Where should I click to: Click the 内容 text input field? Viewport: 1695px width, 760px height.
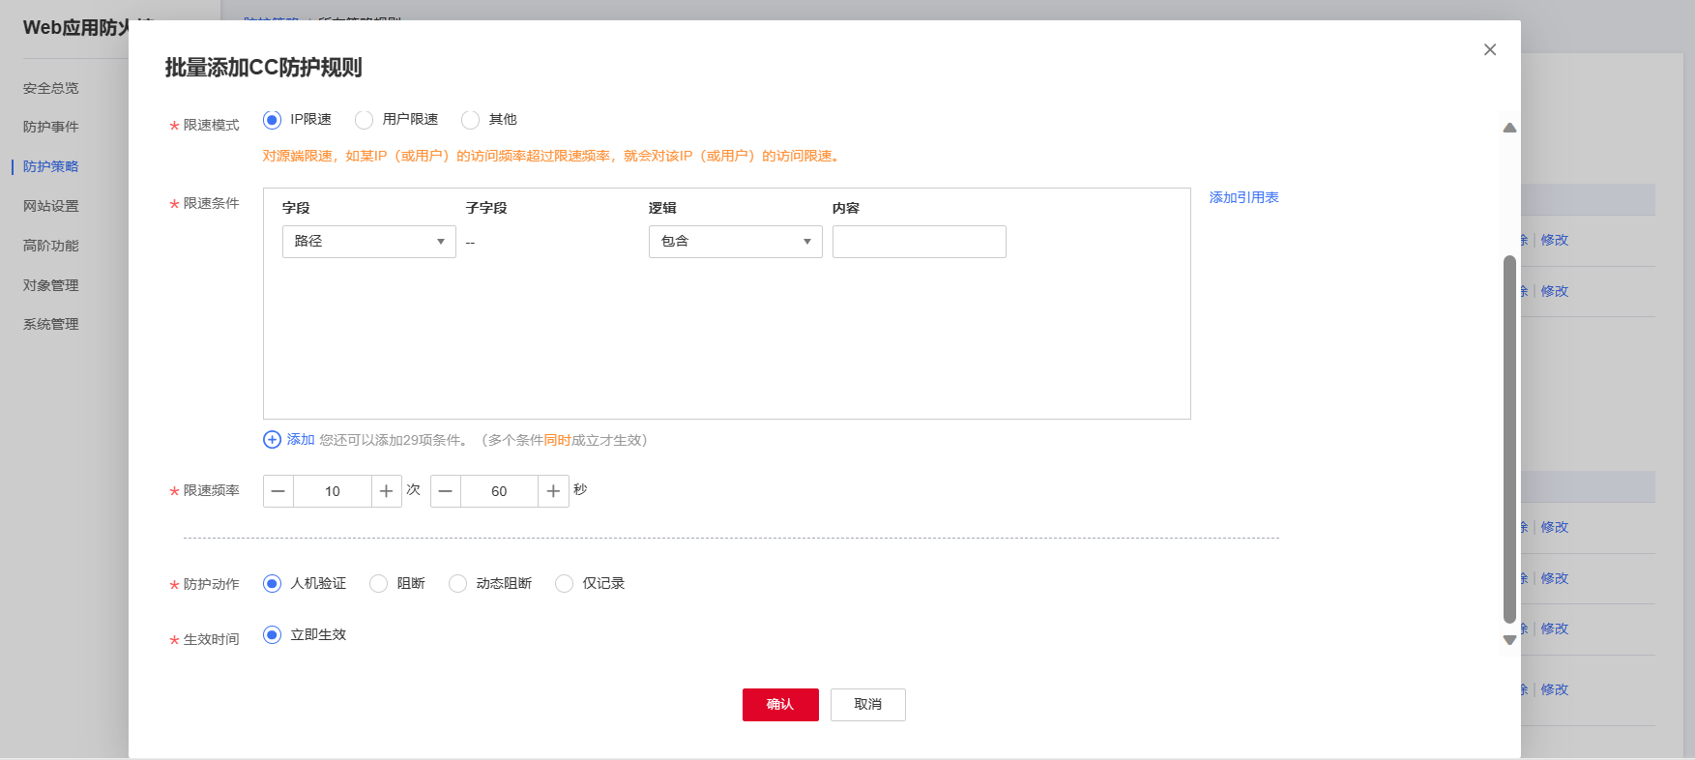919,242
